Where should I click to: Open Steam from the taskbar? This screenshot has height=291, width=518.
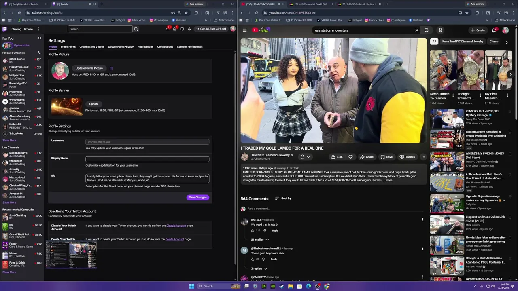[282, 286]
